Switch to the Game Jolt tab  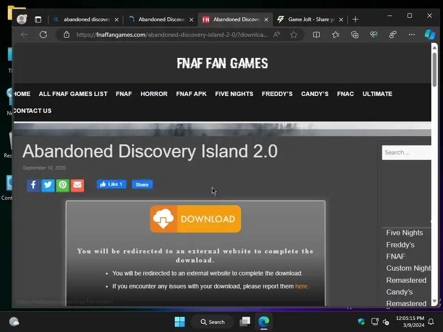[310, 19]
